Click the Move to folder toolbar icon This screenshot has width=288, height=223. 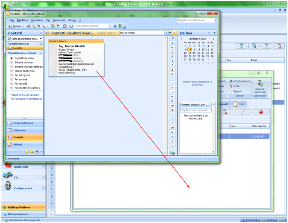[x=34, y=26]
